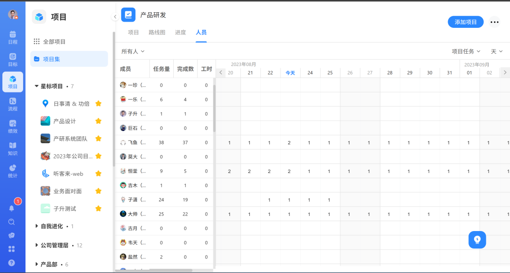This screenshot has height=273, width=510.
Task: Switch to the 项目 tab
Action: pyautogui.click(x=133, y=32)
